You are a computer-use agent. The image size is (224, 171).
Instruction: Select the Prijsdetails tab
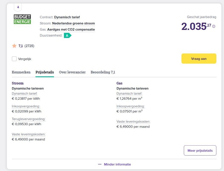point(45,72)
